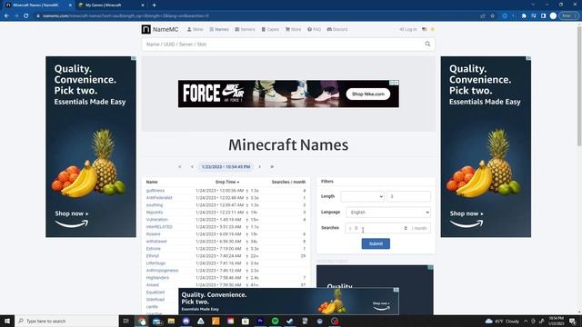Click the Name column header
Image resolution: width=582 pixels, height=327 pixels.
coord(152,182)
